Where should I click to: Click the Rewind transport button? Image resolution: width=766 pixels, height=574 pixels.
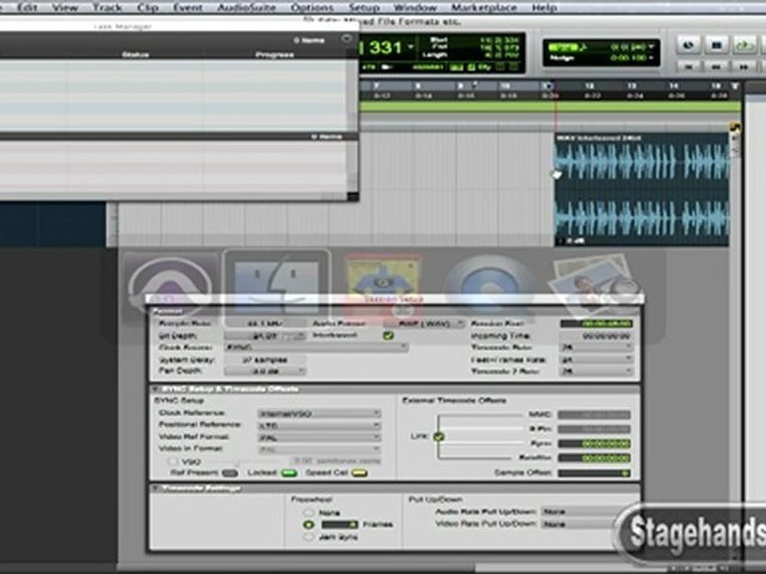tap(717, 66)
